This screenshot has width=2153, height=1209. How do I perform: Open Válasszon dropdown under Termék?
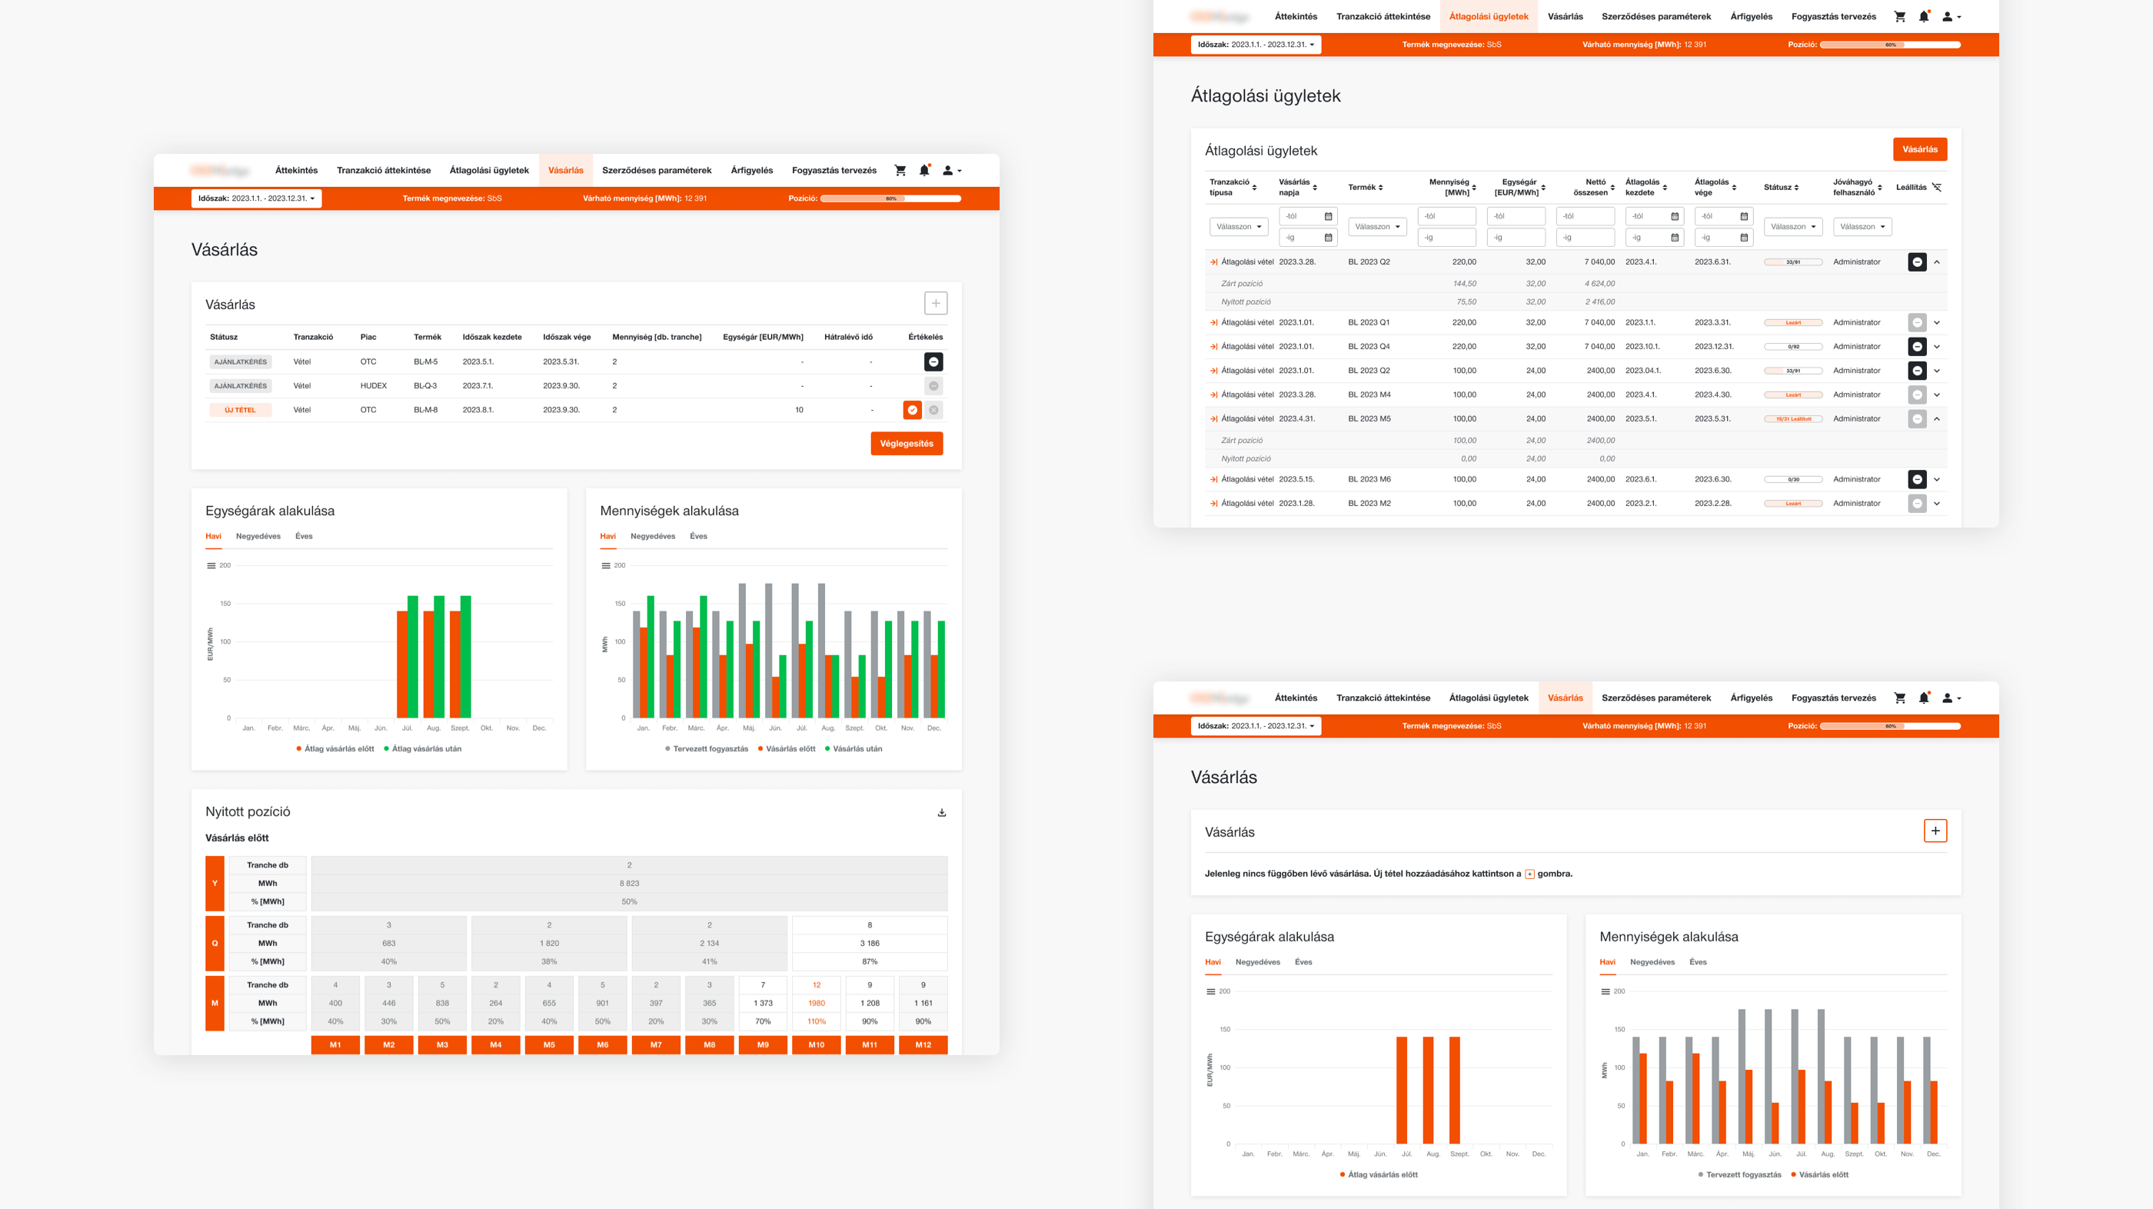(x=1377, y=227)
